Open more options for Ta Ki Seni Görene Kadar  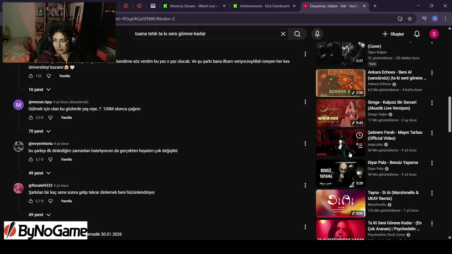pos(432,223)
